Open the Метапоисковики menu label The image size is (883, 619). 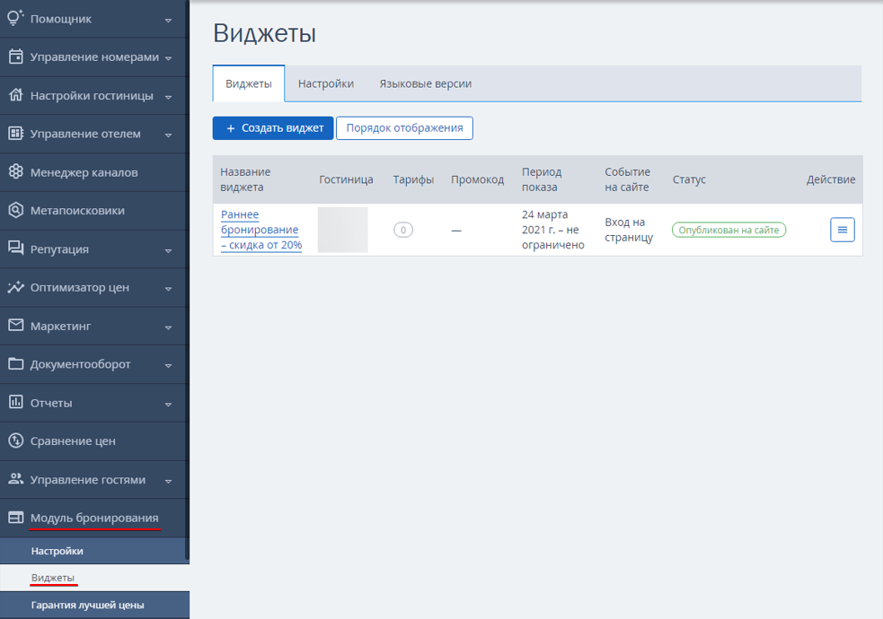pyautogui.click(x=77, y=211)
